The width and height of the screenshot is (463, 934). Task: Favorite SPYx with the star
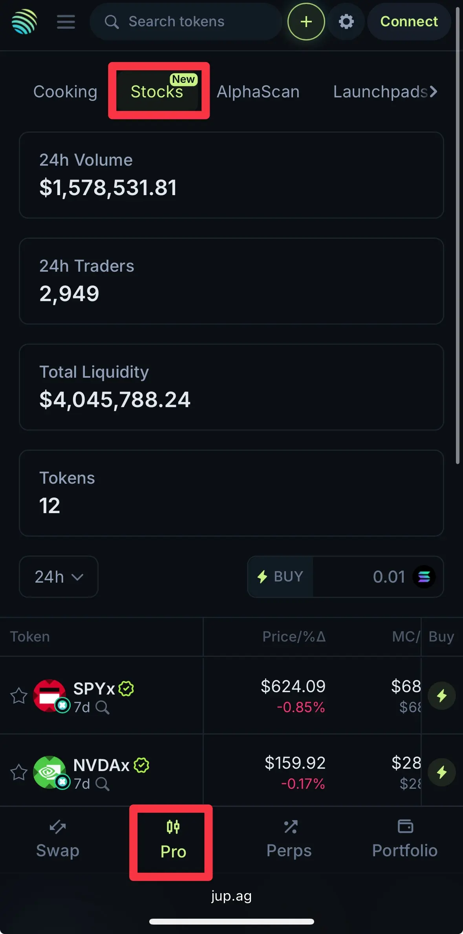pyautogui.click(x=18, y=696)
